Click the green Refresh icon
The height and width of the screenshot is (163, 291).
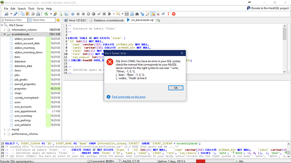click(x=46, y=14)
